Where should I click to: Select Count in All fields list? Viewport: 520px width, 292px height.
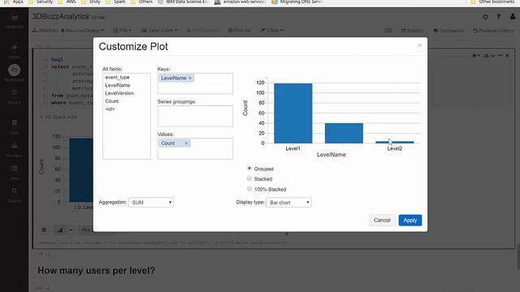click(112, 101)
